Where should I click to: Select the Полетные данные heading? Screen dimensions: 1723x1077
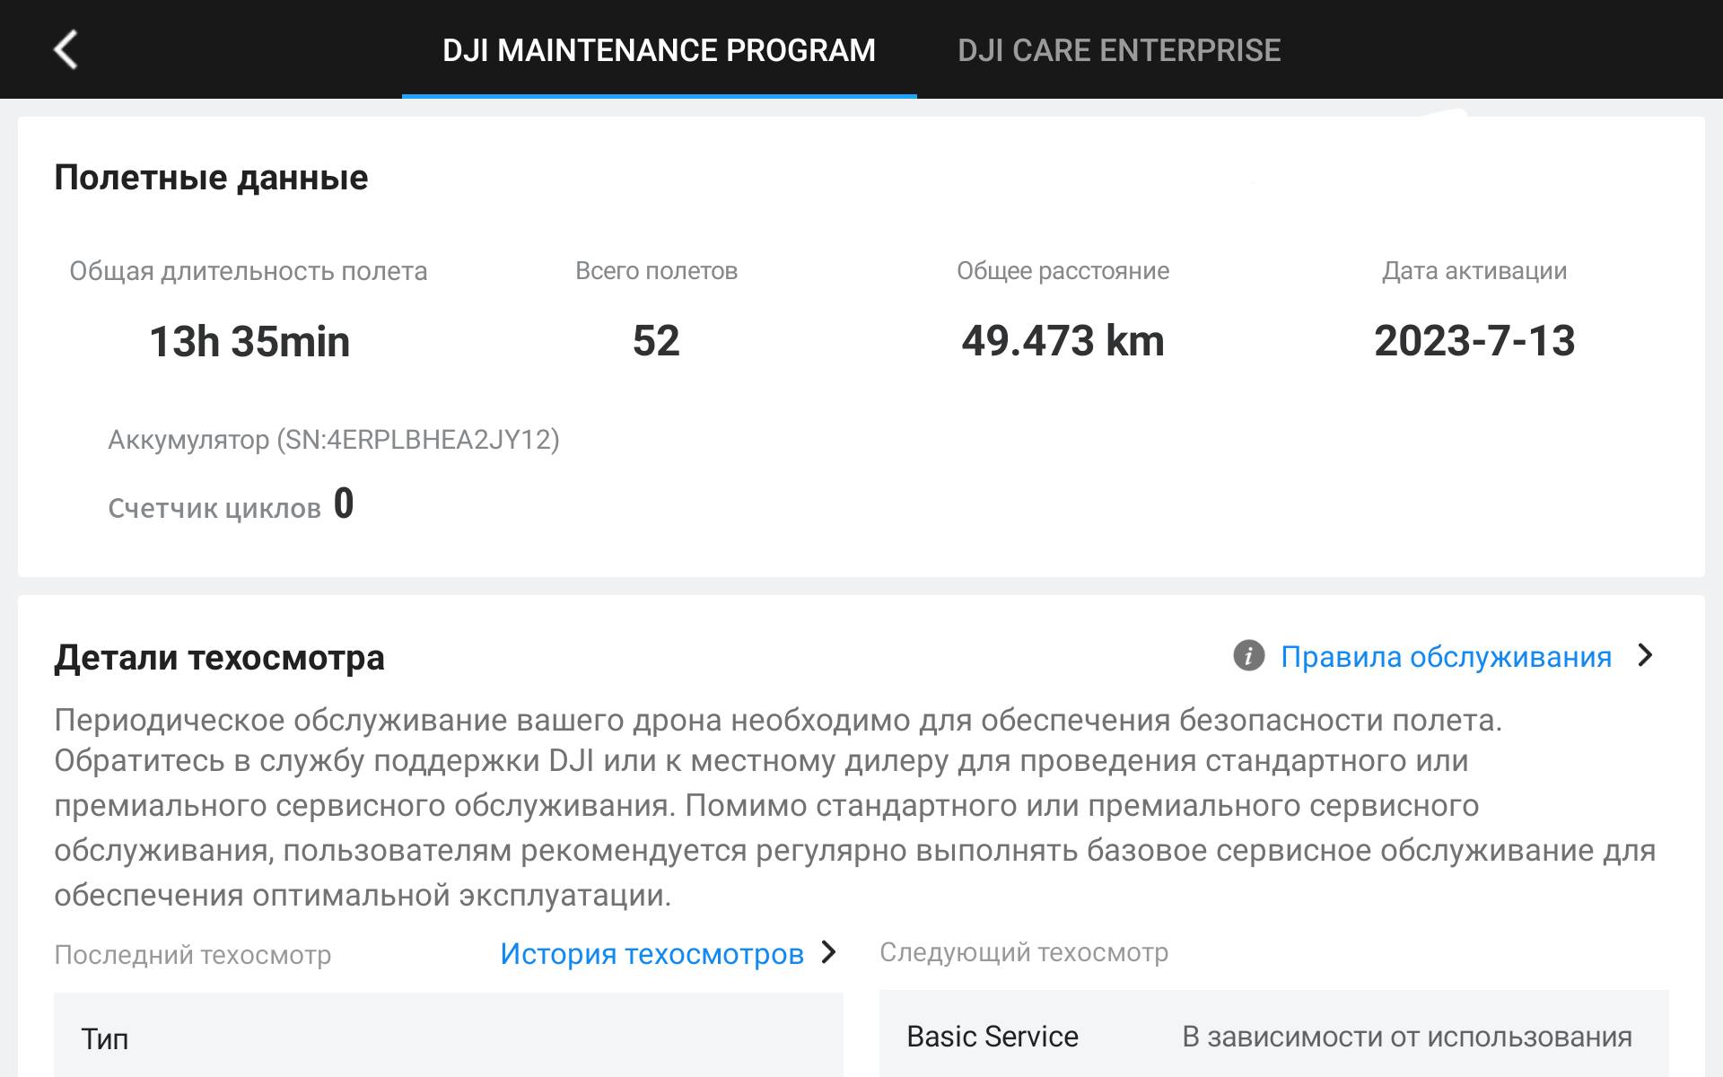tap(211, 178)
